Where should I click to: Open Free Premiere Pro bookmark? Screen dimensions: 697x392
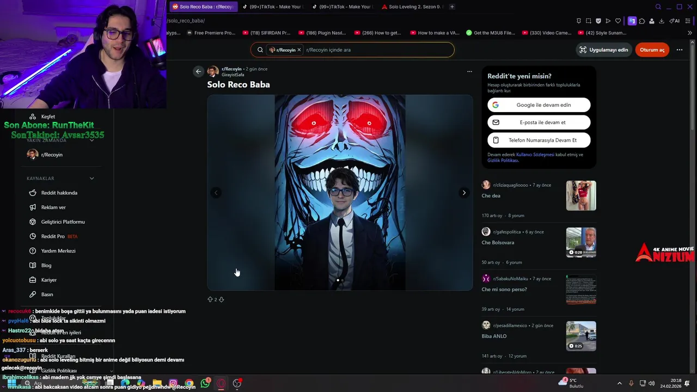click(210, 33)
